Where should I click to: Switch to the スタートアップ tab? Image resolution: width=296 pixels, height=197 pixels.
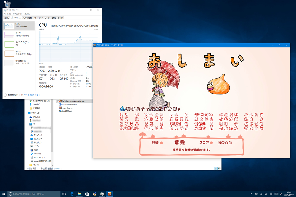38,18
